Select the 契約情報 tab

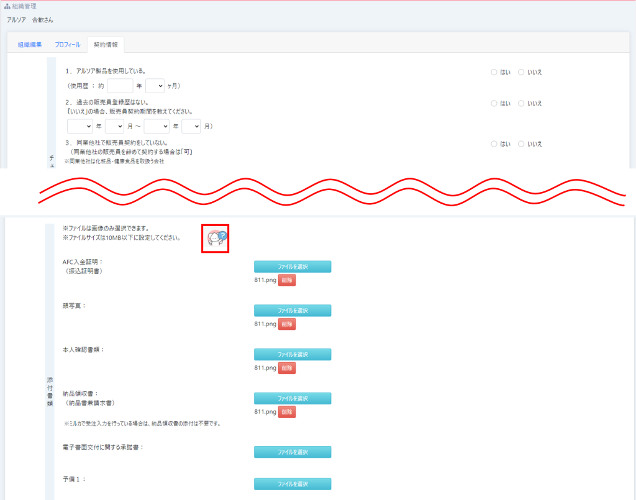click(106, 45)
